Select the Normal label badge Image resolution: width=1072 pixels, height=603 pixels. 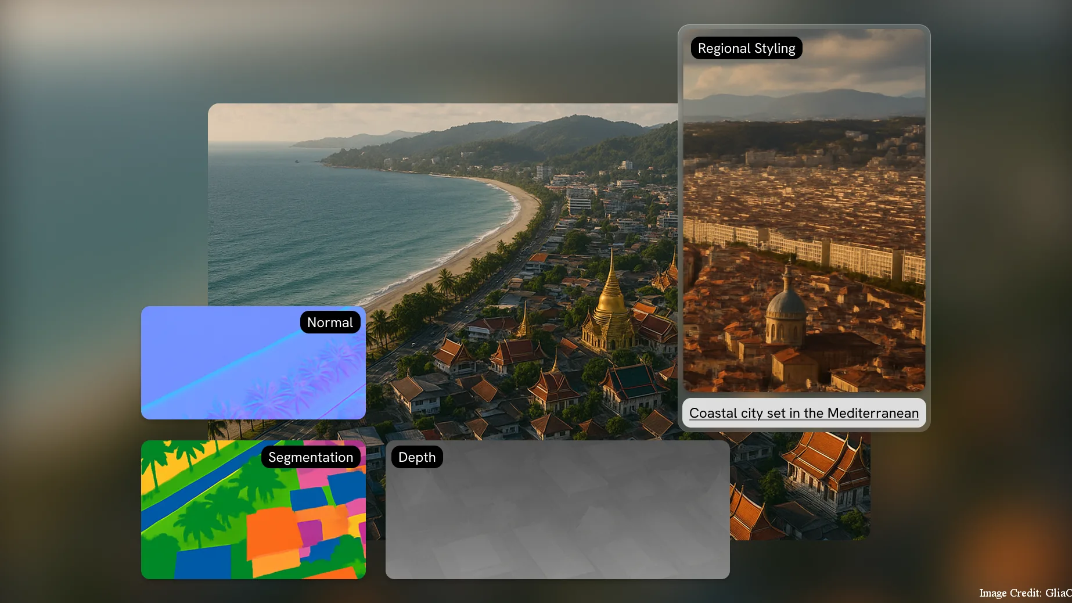(x=330, y=322)
